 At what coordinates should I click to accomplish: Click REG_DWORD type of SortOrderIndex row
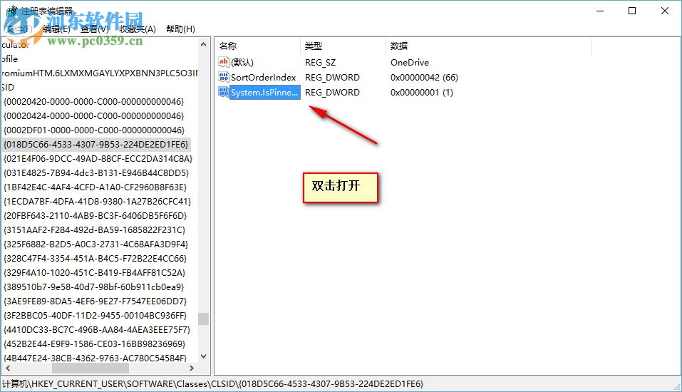coord(332,78)
